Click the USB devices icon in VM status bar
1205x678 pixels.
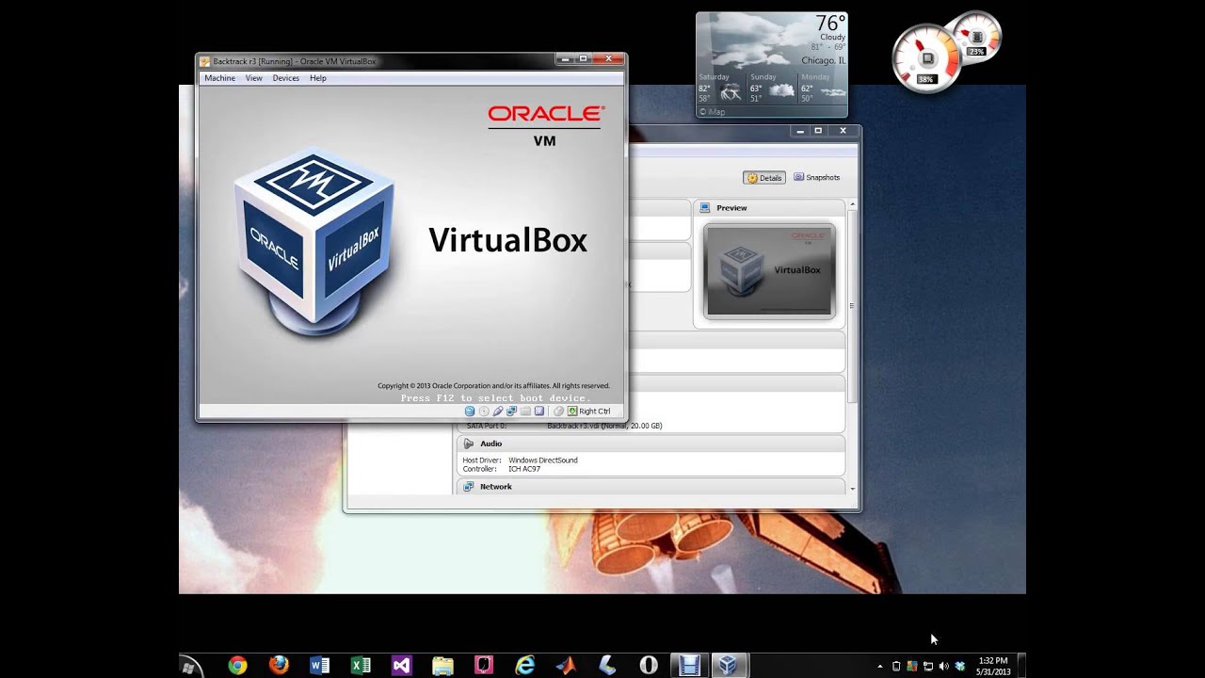[498, 412]
